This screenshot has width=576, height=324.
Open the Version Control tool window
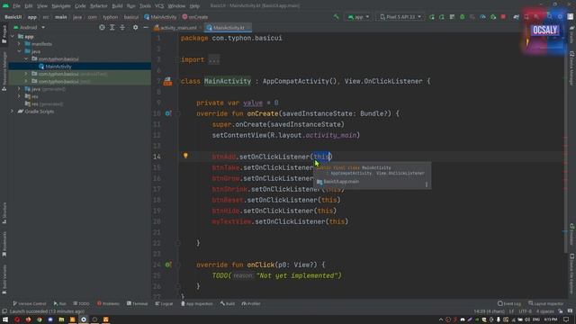[30, 304]
